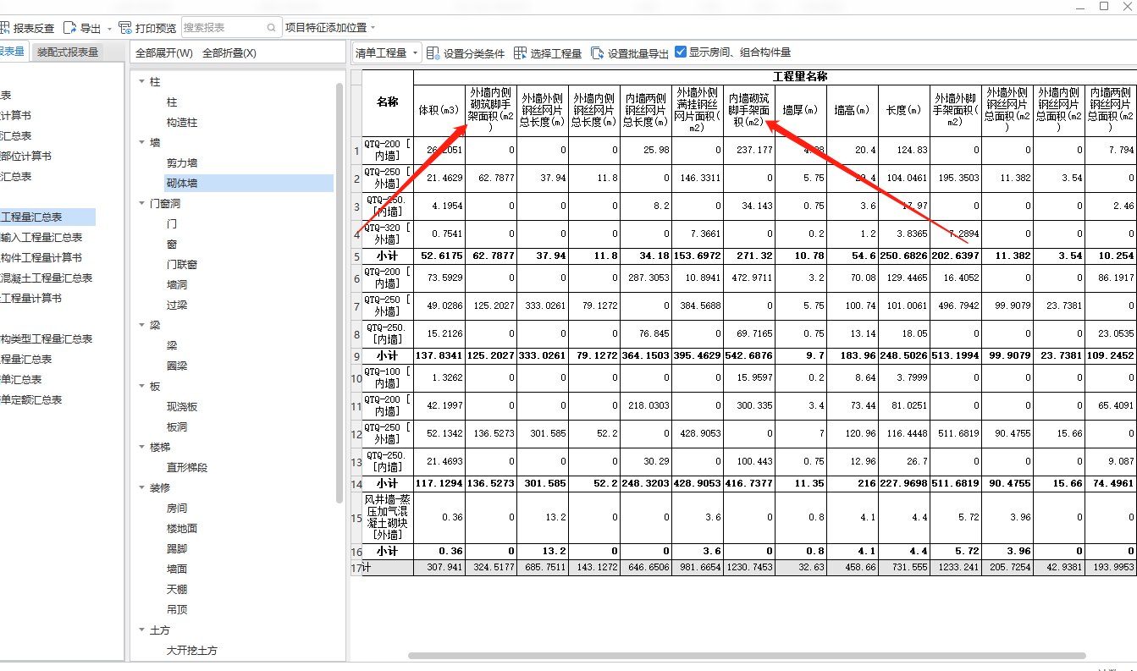Select 现浇板 in the tree
Viewport: 1137px width, 671px height.
182,407
